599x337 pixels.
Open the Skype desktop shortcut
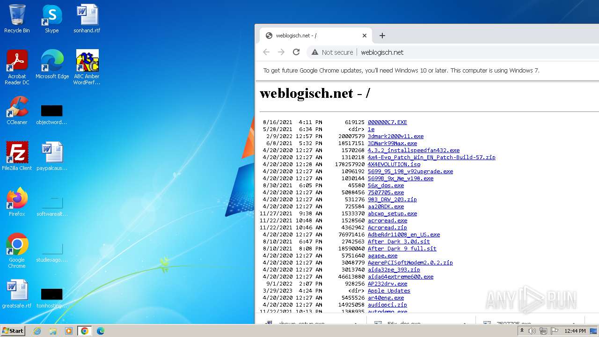tap(51, 19)
